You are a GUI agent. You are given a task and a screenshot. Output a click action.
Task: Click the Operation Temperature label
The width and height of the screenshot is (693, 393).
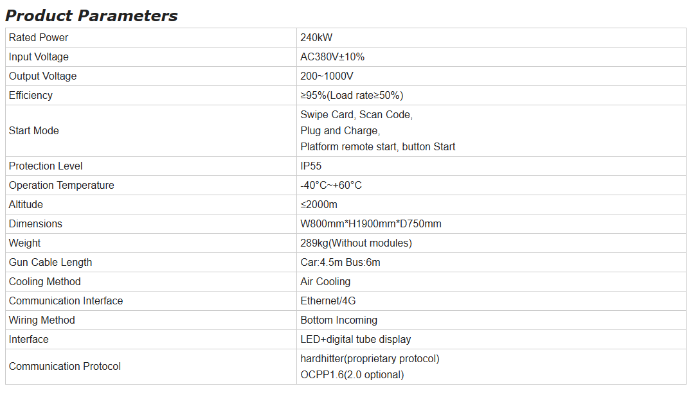(62, 186)
